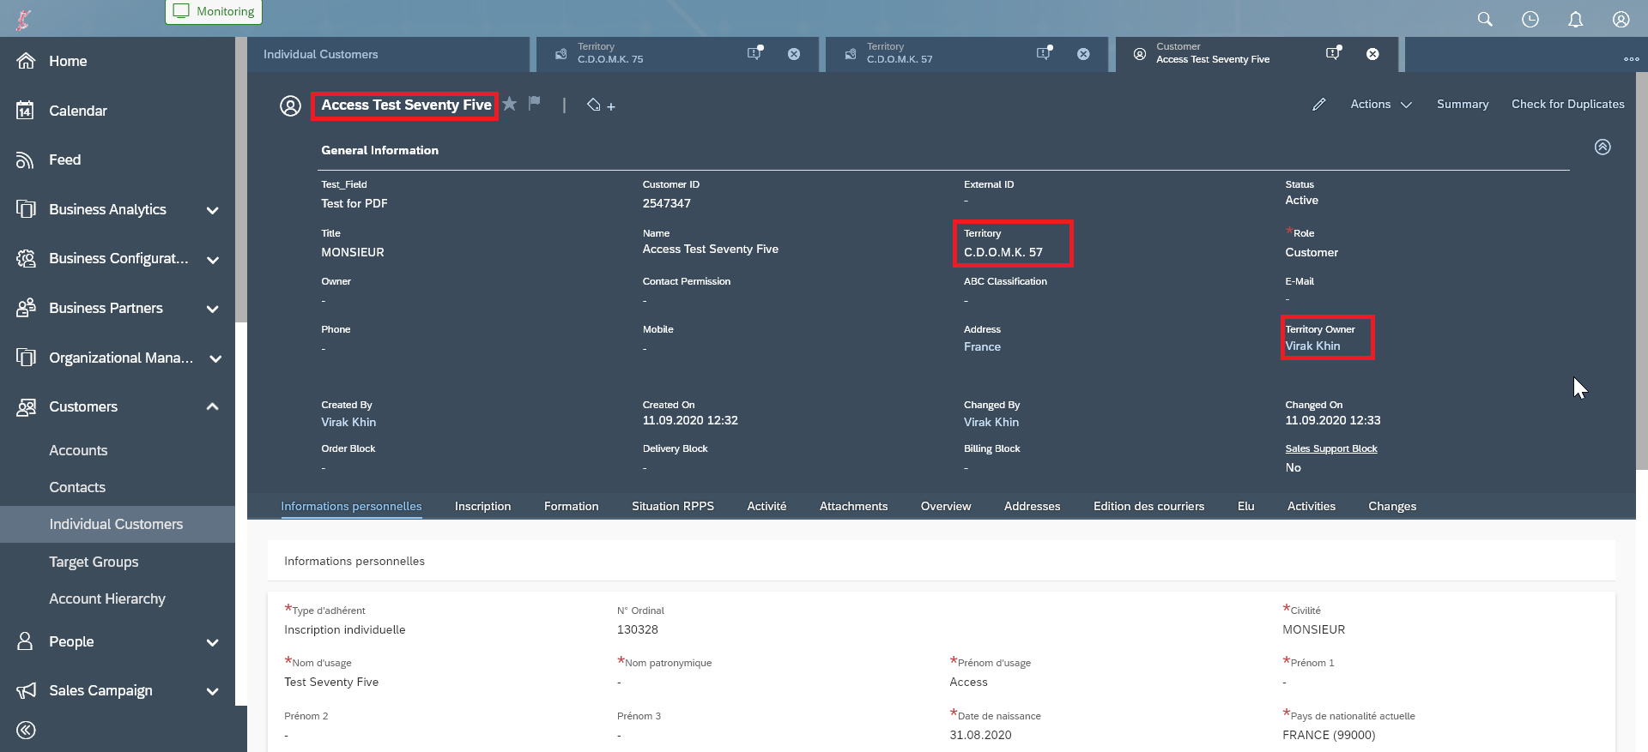1648x752 pixels.
Task: Select Accounts in the sidebar
Action: 78,450
